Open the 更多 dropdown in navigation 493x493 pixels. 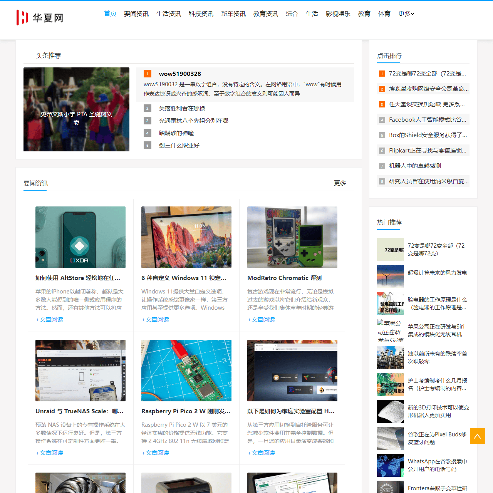click(406, 14)
